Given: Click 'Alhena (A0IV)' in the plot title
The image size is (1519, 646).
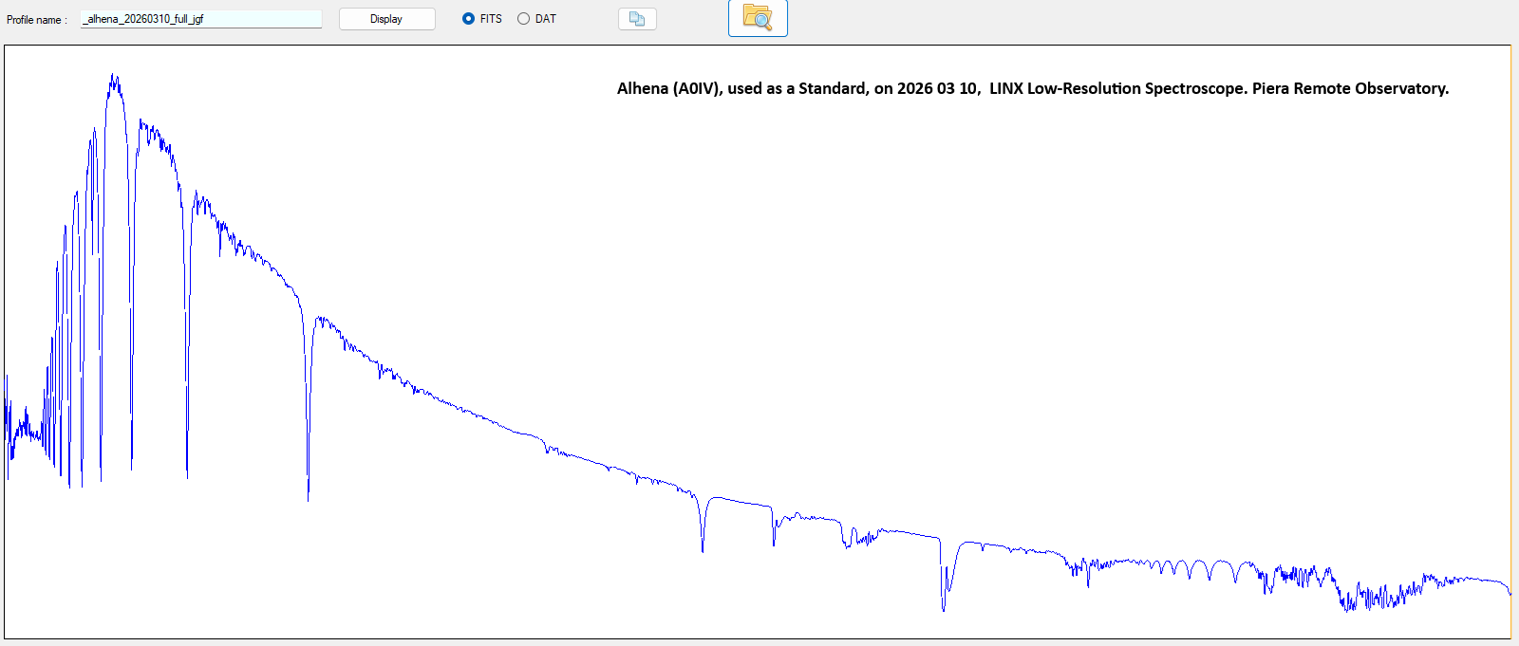Looking at the screenshot, I should pyautogui.click(x=669, y=89).
